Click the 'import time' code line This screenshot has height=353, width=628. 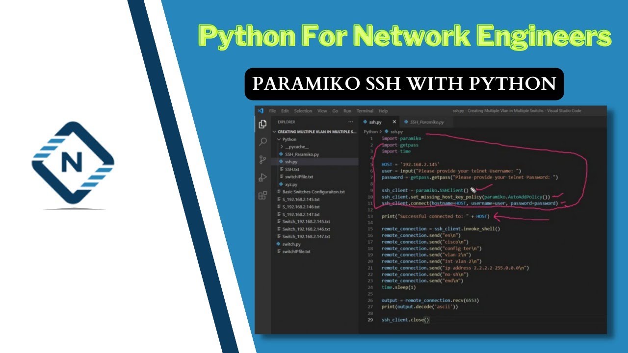point(396,151)
